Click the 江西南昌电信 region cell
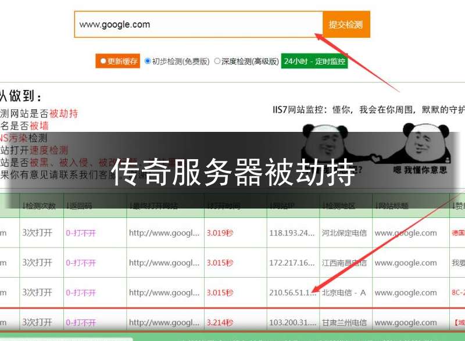Viewport: 465px width, 341px height. point(344,263)
